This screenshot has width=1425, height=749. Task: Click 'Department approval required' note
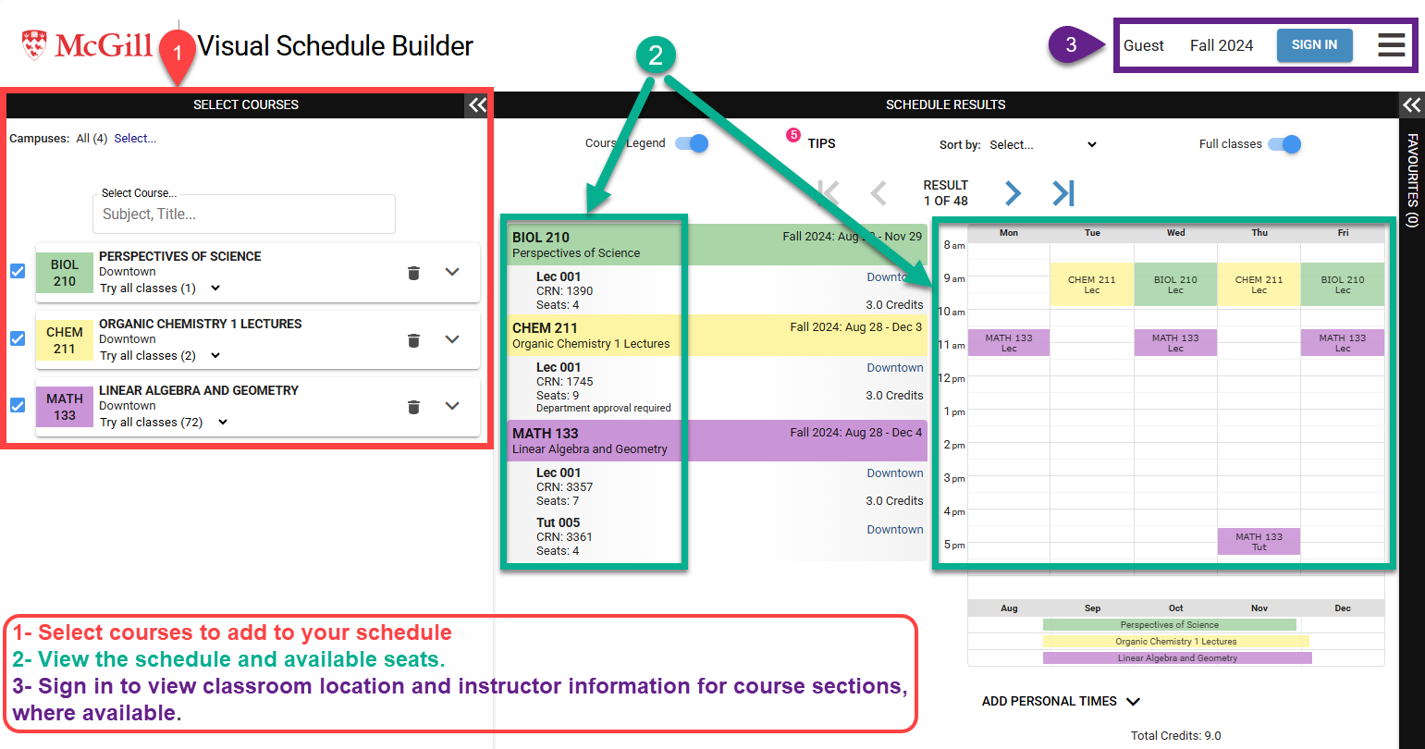(x=604, y=408)
